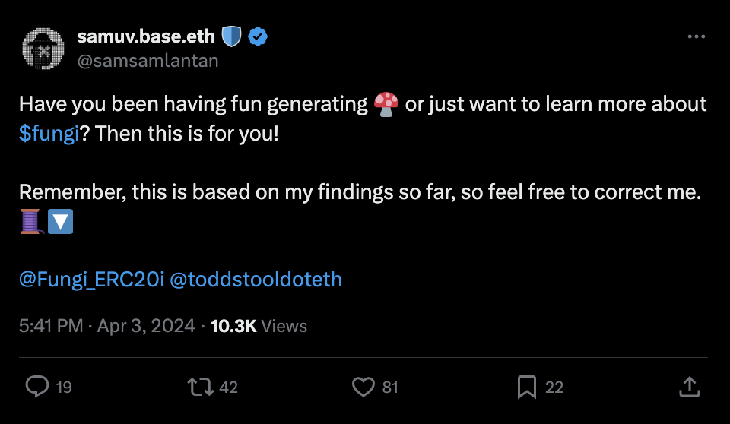This screenshot has height=424, width=730.
Task: Visit the @toddstooldoteth mention
Action: point(256,279)
